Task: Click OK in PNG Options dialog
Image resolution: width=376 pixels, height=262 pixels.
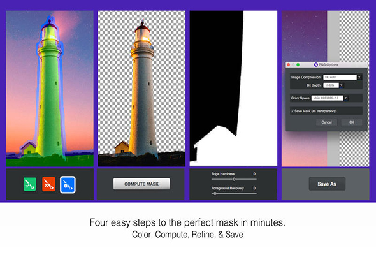Action: pyautogui.click(x=352, y=122)
